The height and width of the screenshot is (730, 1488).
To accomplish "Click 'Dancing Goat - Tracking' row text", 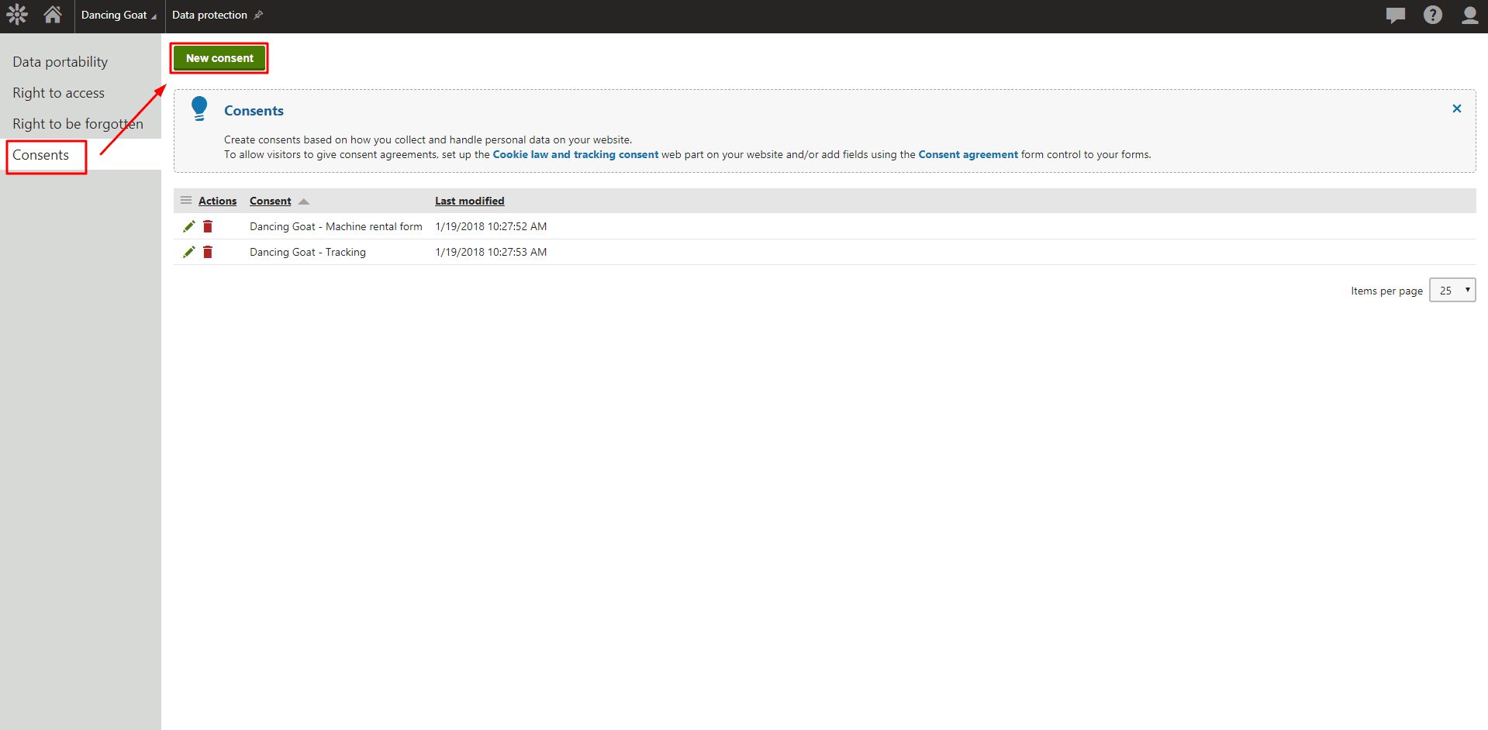I will [308, 252].
